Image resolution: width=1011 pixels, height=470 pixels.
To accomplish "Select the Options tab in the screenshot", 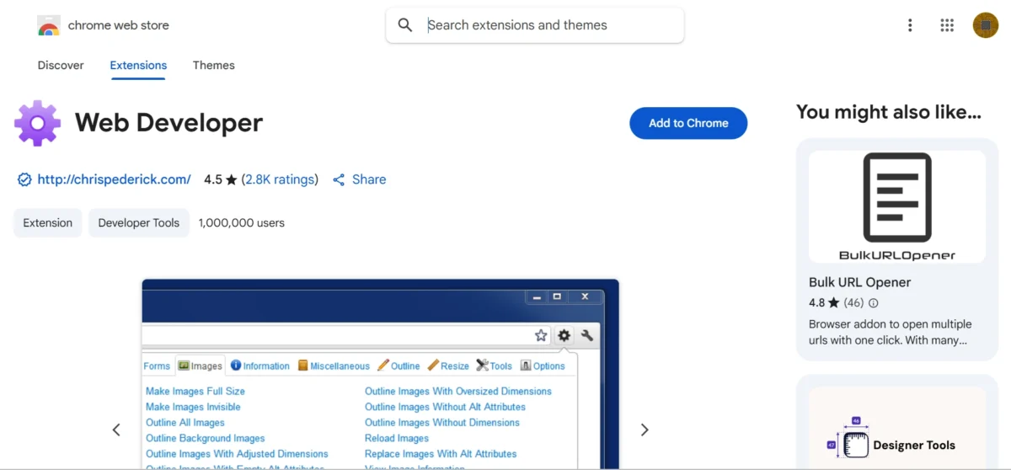I will pos(543,366).
